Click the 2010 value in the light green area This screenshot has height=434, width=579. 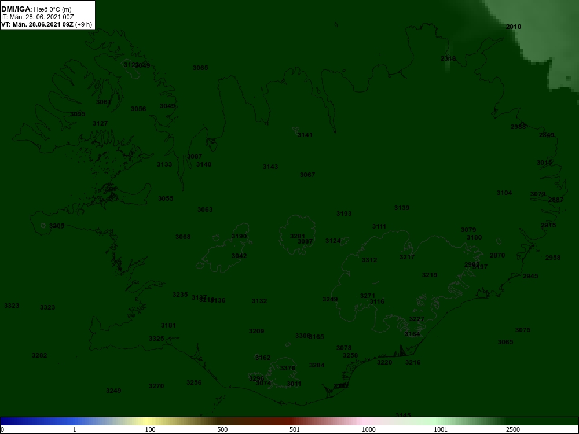[513, 27]
